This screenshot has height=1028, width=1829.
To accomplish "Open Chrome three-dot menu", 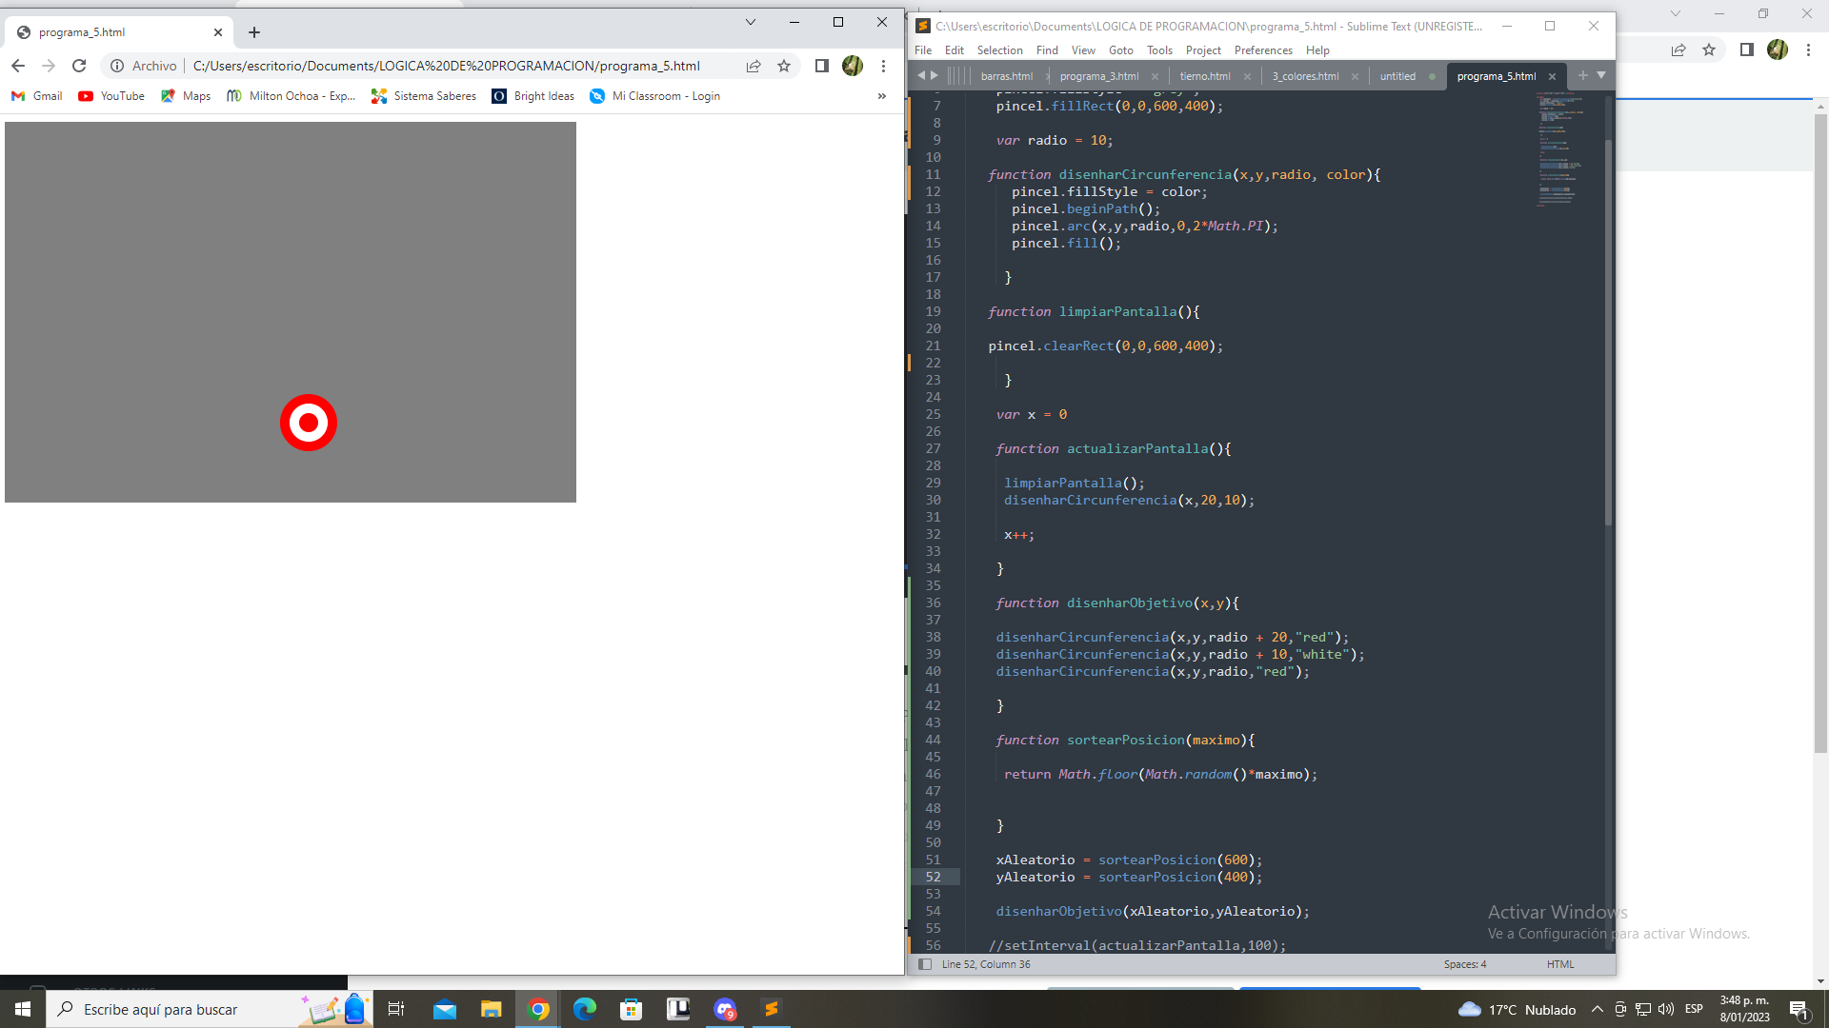I will [x=884, y=66].
